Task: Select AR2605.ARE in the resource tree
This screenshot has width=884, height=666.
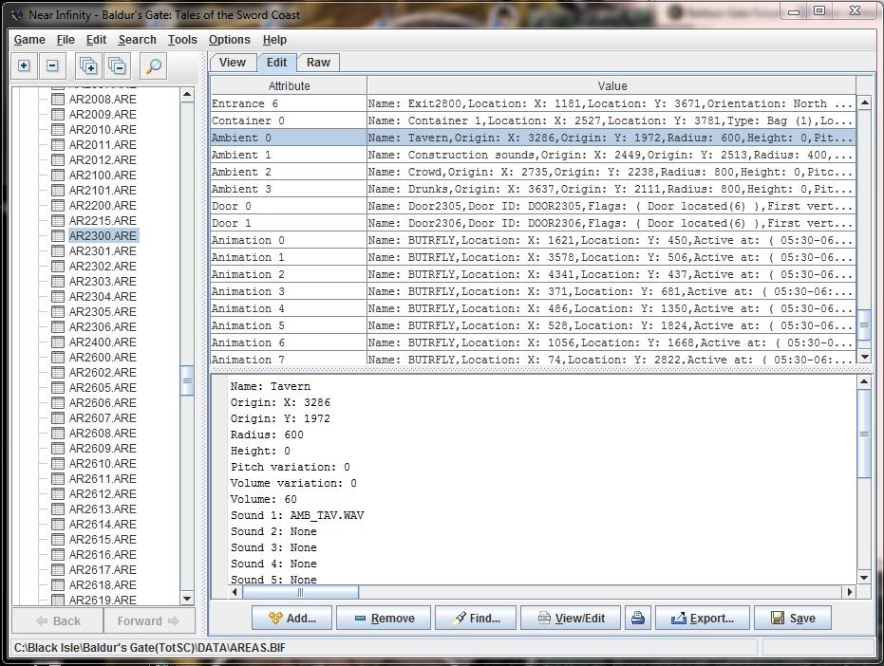Action: point(103,388)
